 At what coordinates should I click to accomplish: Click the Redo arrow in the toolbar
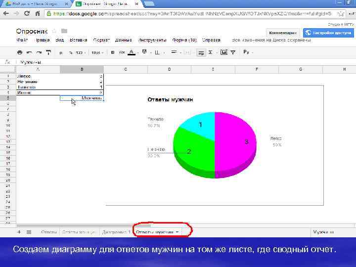[39, 53]
